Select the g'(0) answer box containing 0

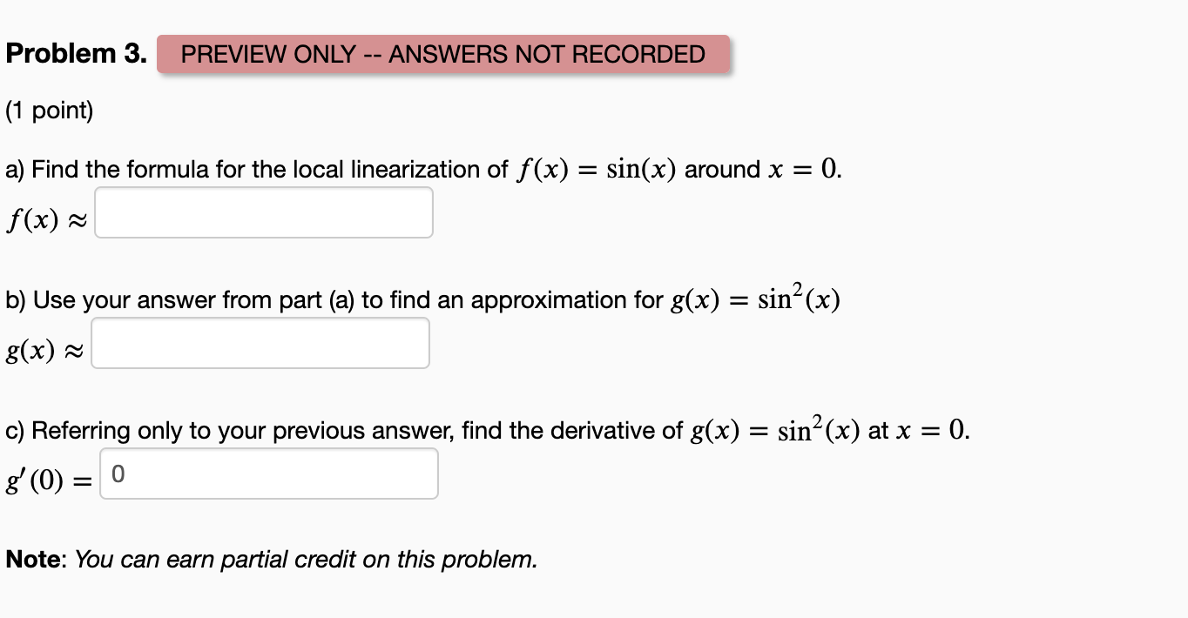[268, 473]
